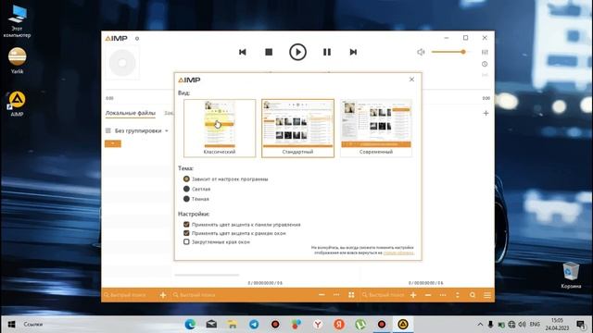Click the plus button next to the sort arrows

(x=413, y=295)
